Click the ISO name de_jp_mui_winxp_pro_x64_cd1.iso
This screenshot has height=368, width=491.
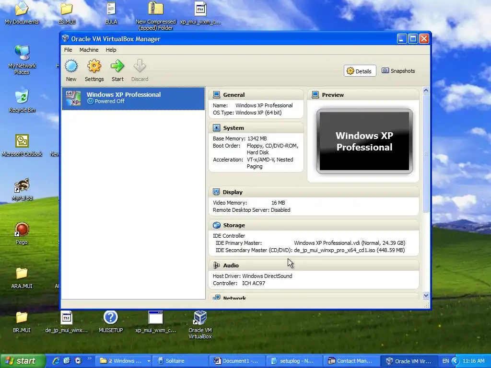tap(334, 250)
